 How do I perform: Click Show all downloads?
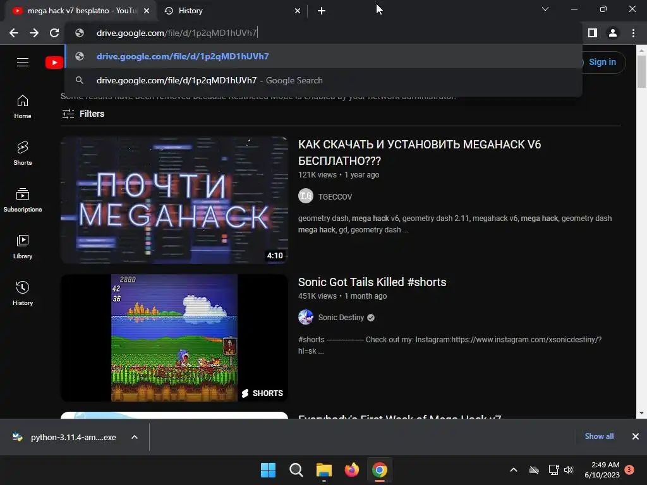(599, 436)
